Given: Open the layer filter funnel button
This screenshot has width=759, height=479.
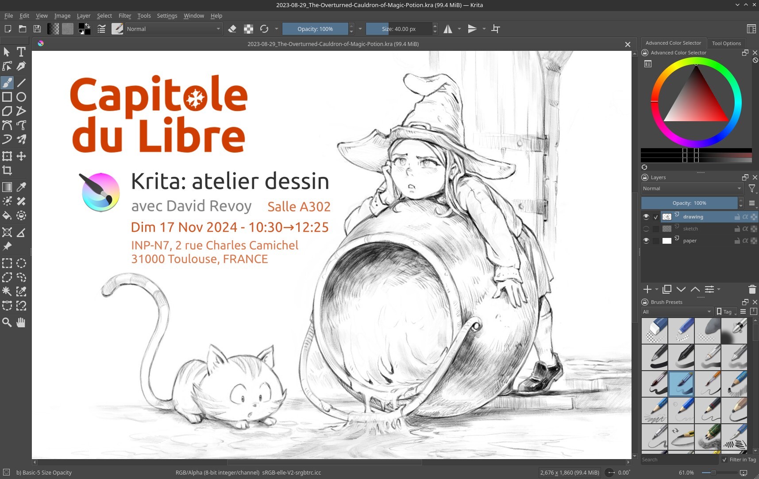Looking at the screenshot, I should click(751, 188).
